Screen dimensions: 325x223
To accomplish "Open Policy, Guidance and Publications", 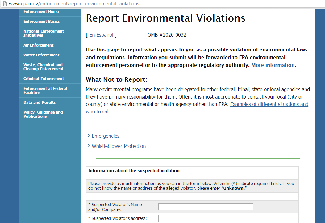I will tap(43, 114).
